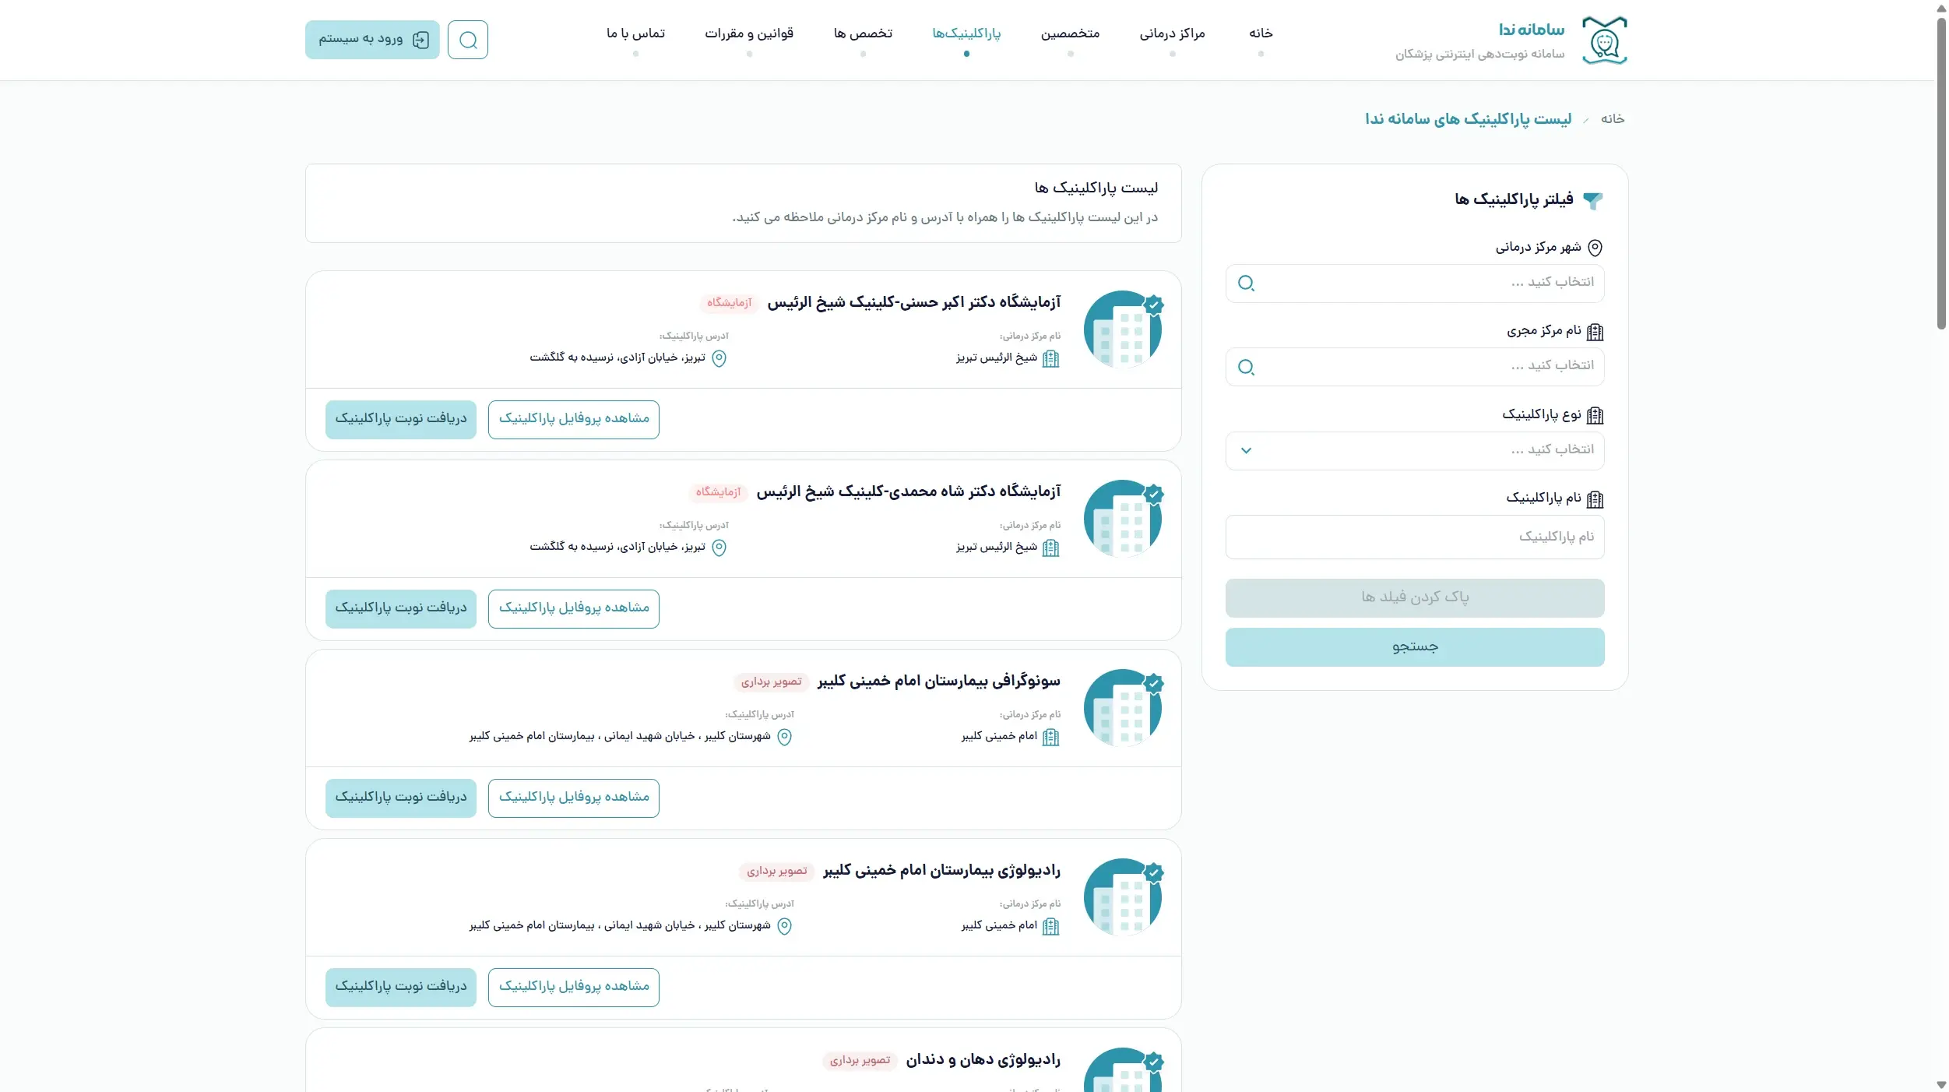View profile of آزمایشگاه دکتر اکبر حسنی
Screen dimensions: 1949x1092
(574, 420)
